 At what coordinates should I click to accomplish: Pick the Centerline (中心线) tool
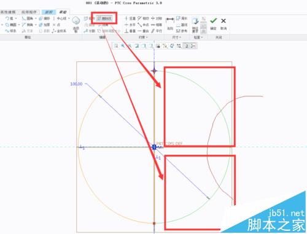60,18
